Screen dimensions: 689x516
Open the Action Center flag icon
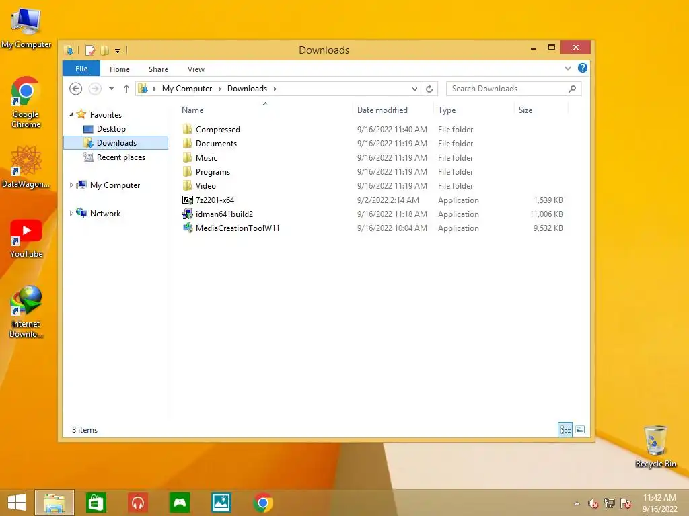626,503
